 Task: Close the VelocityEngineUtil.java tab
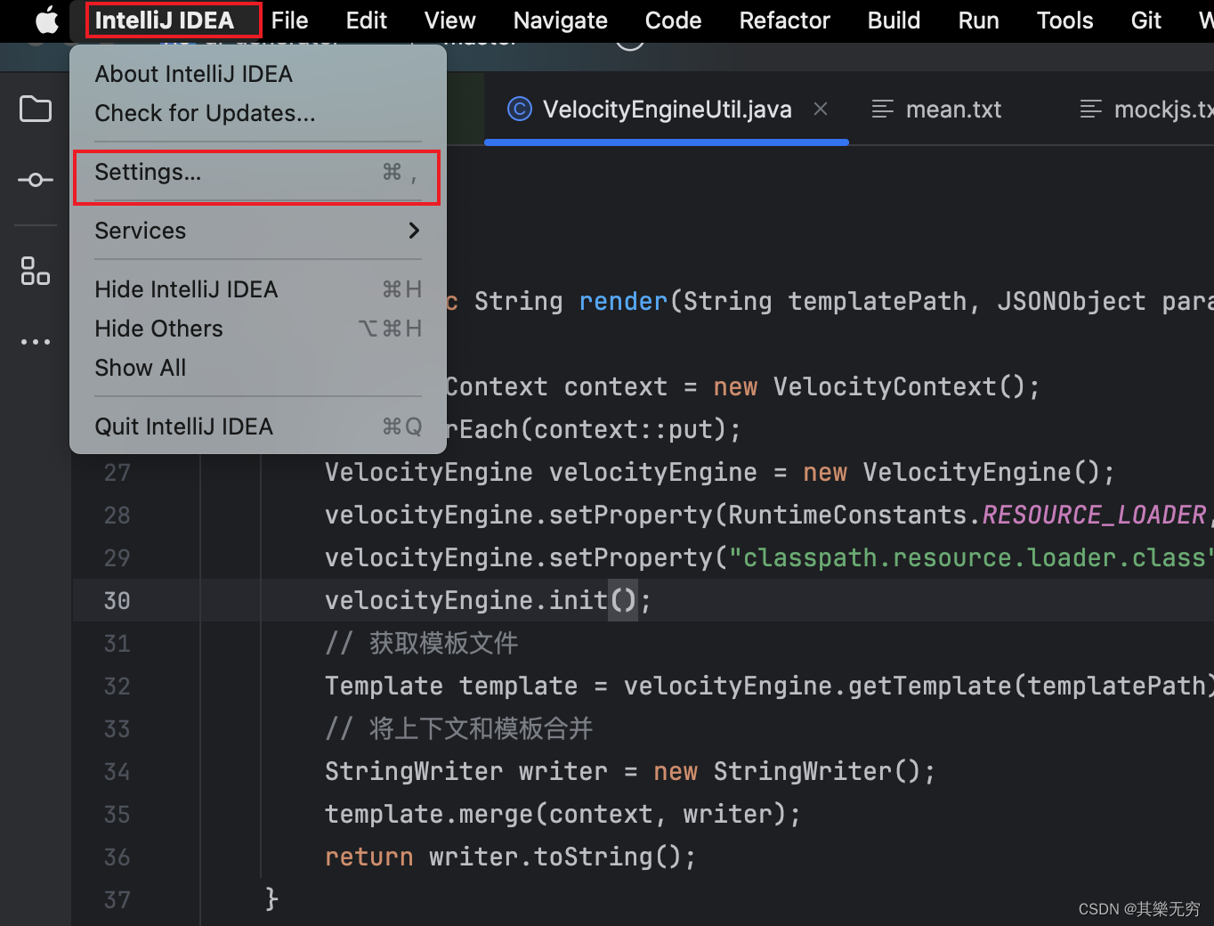pyautogui.click(x=821, y=109)
